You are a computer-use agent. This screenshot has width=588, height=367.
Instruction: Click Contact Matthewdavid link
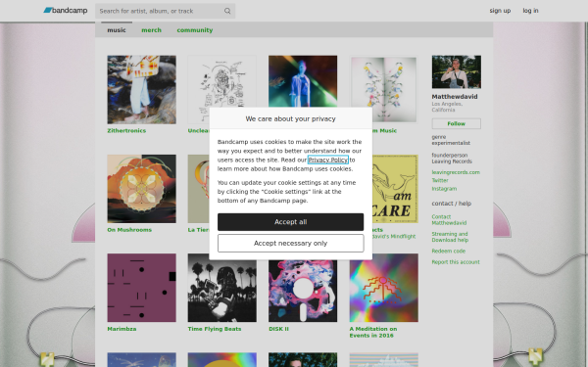(449, 220)
